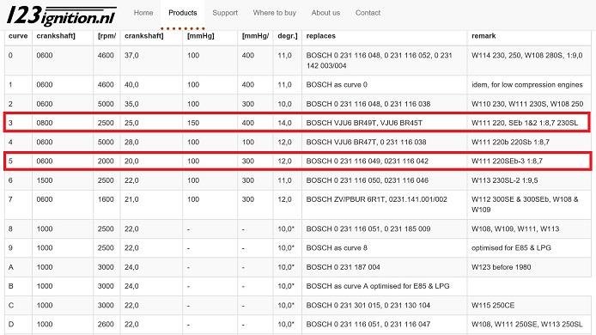Image resolution: width=596 pixels, height=335 pixels.
Task: Select 'idem, for low compression engines' remark
Action: pos(526,84)
